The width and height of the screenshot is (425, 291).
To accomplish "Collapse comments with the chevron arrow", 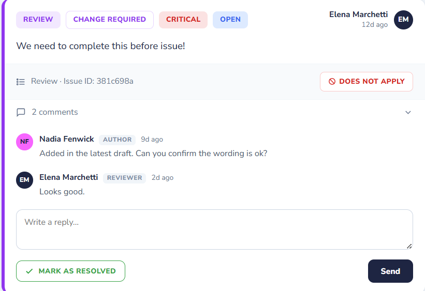I will [x=408, y=112].
